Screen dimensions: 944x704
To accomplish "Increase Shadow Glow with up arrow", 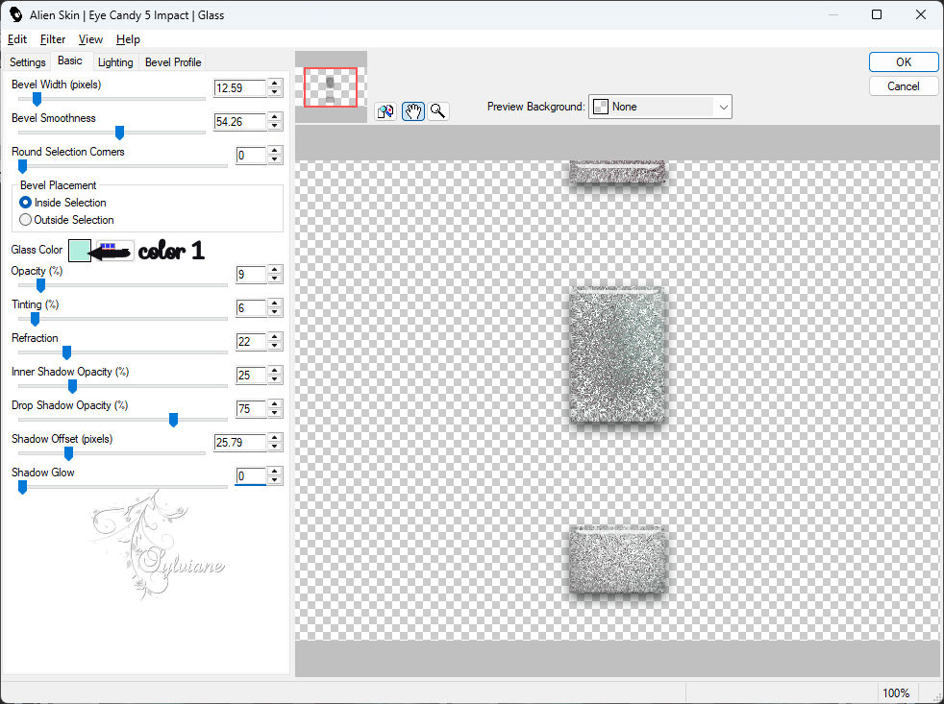I will (275, 473).
